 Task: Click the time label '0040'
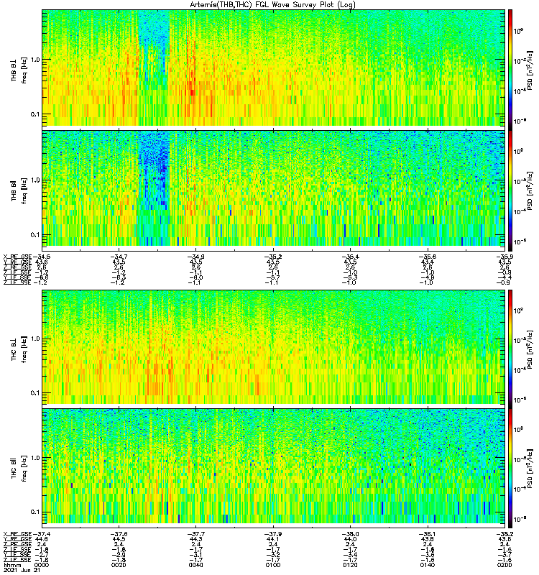[195, 565]
